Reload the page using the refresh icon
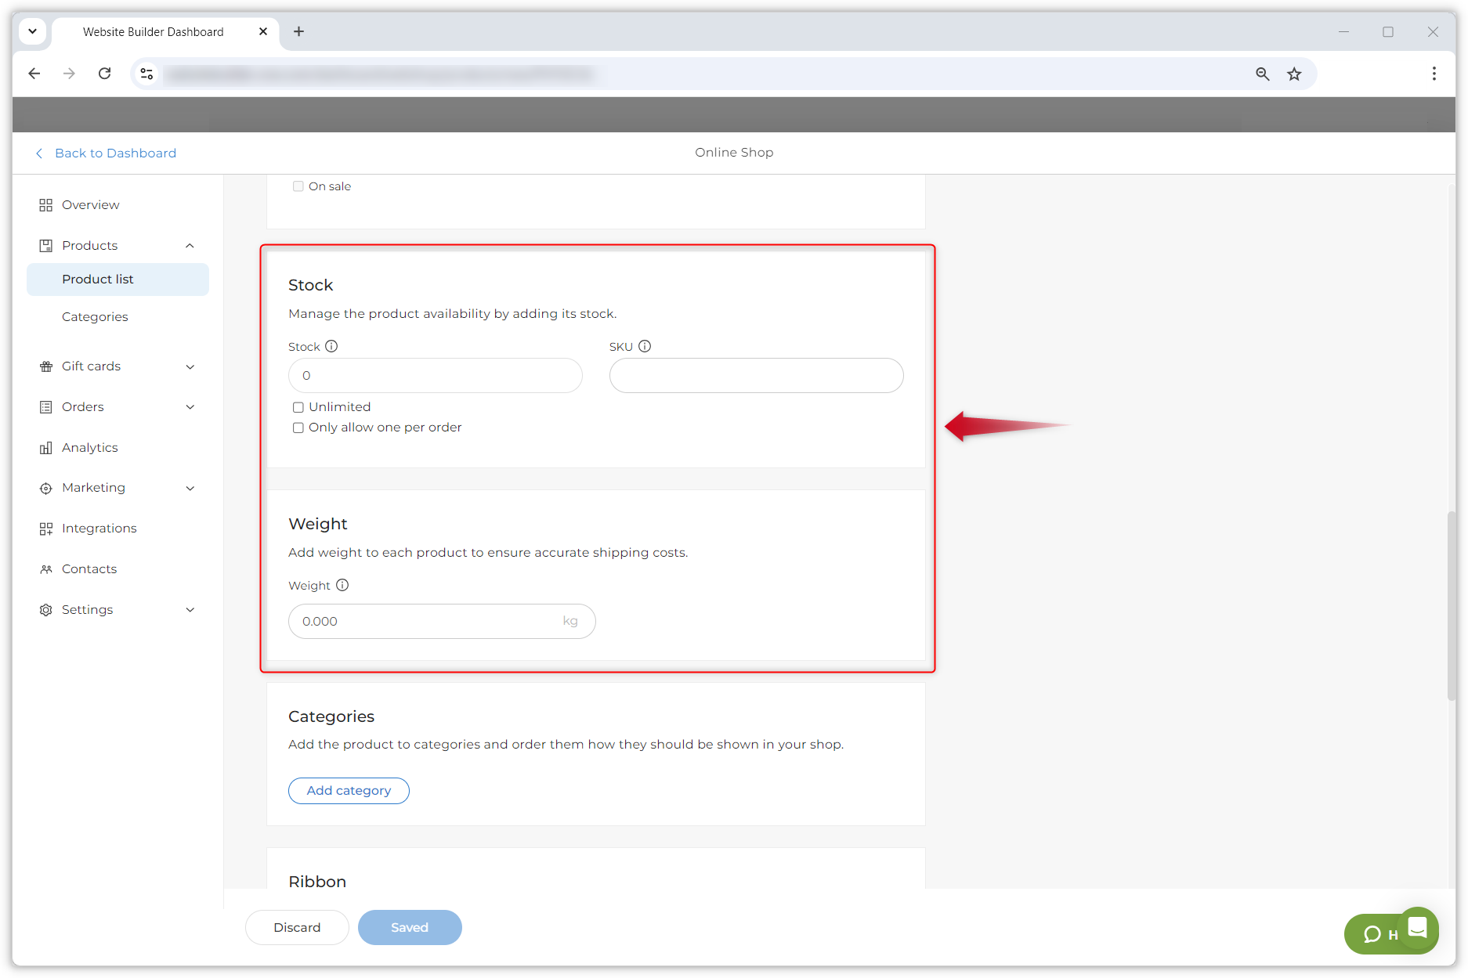1468x978 pixels. 104,74
